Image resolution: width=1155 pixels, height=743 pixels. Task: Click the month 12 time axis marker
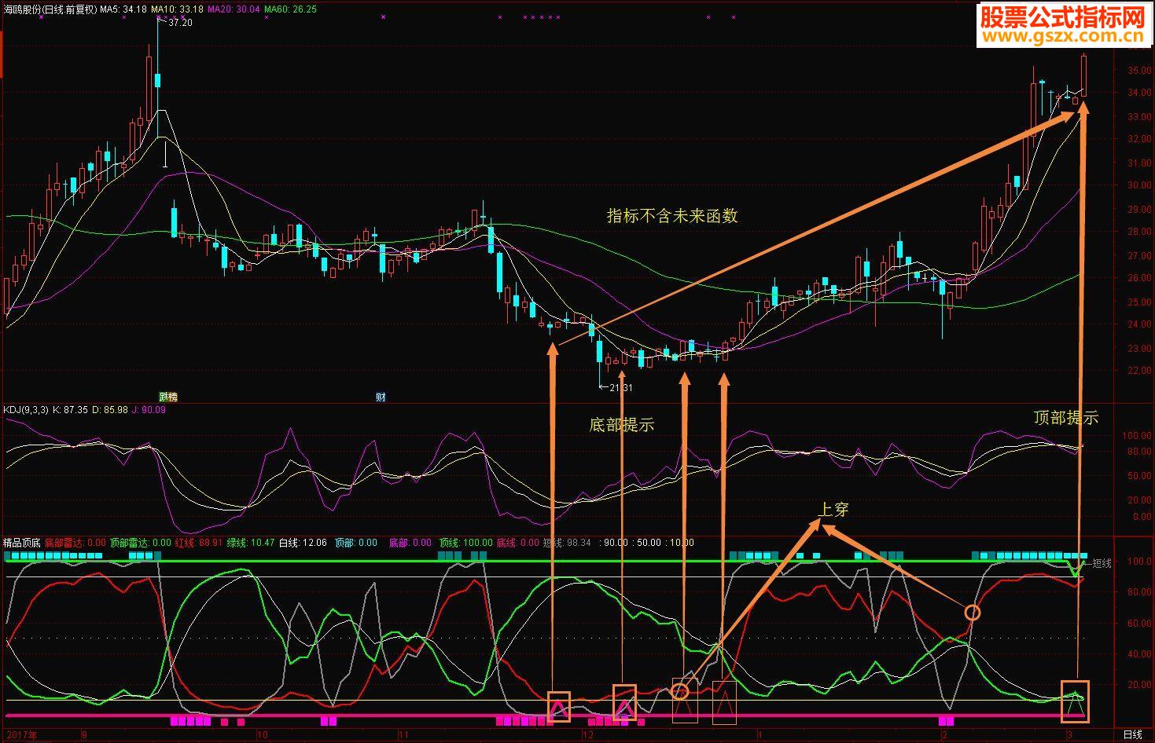pos(587,735)
